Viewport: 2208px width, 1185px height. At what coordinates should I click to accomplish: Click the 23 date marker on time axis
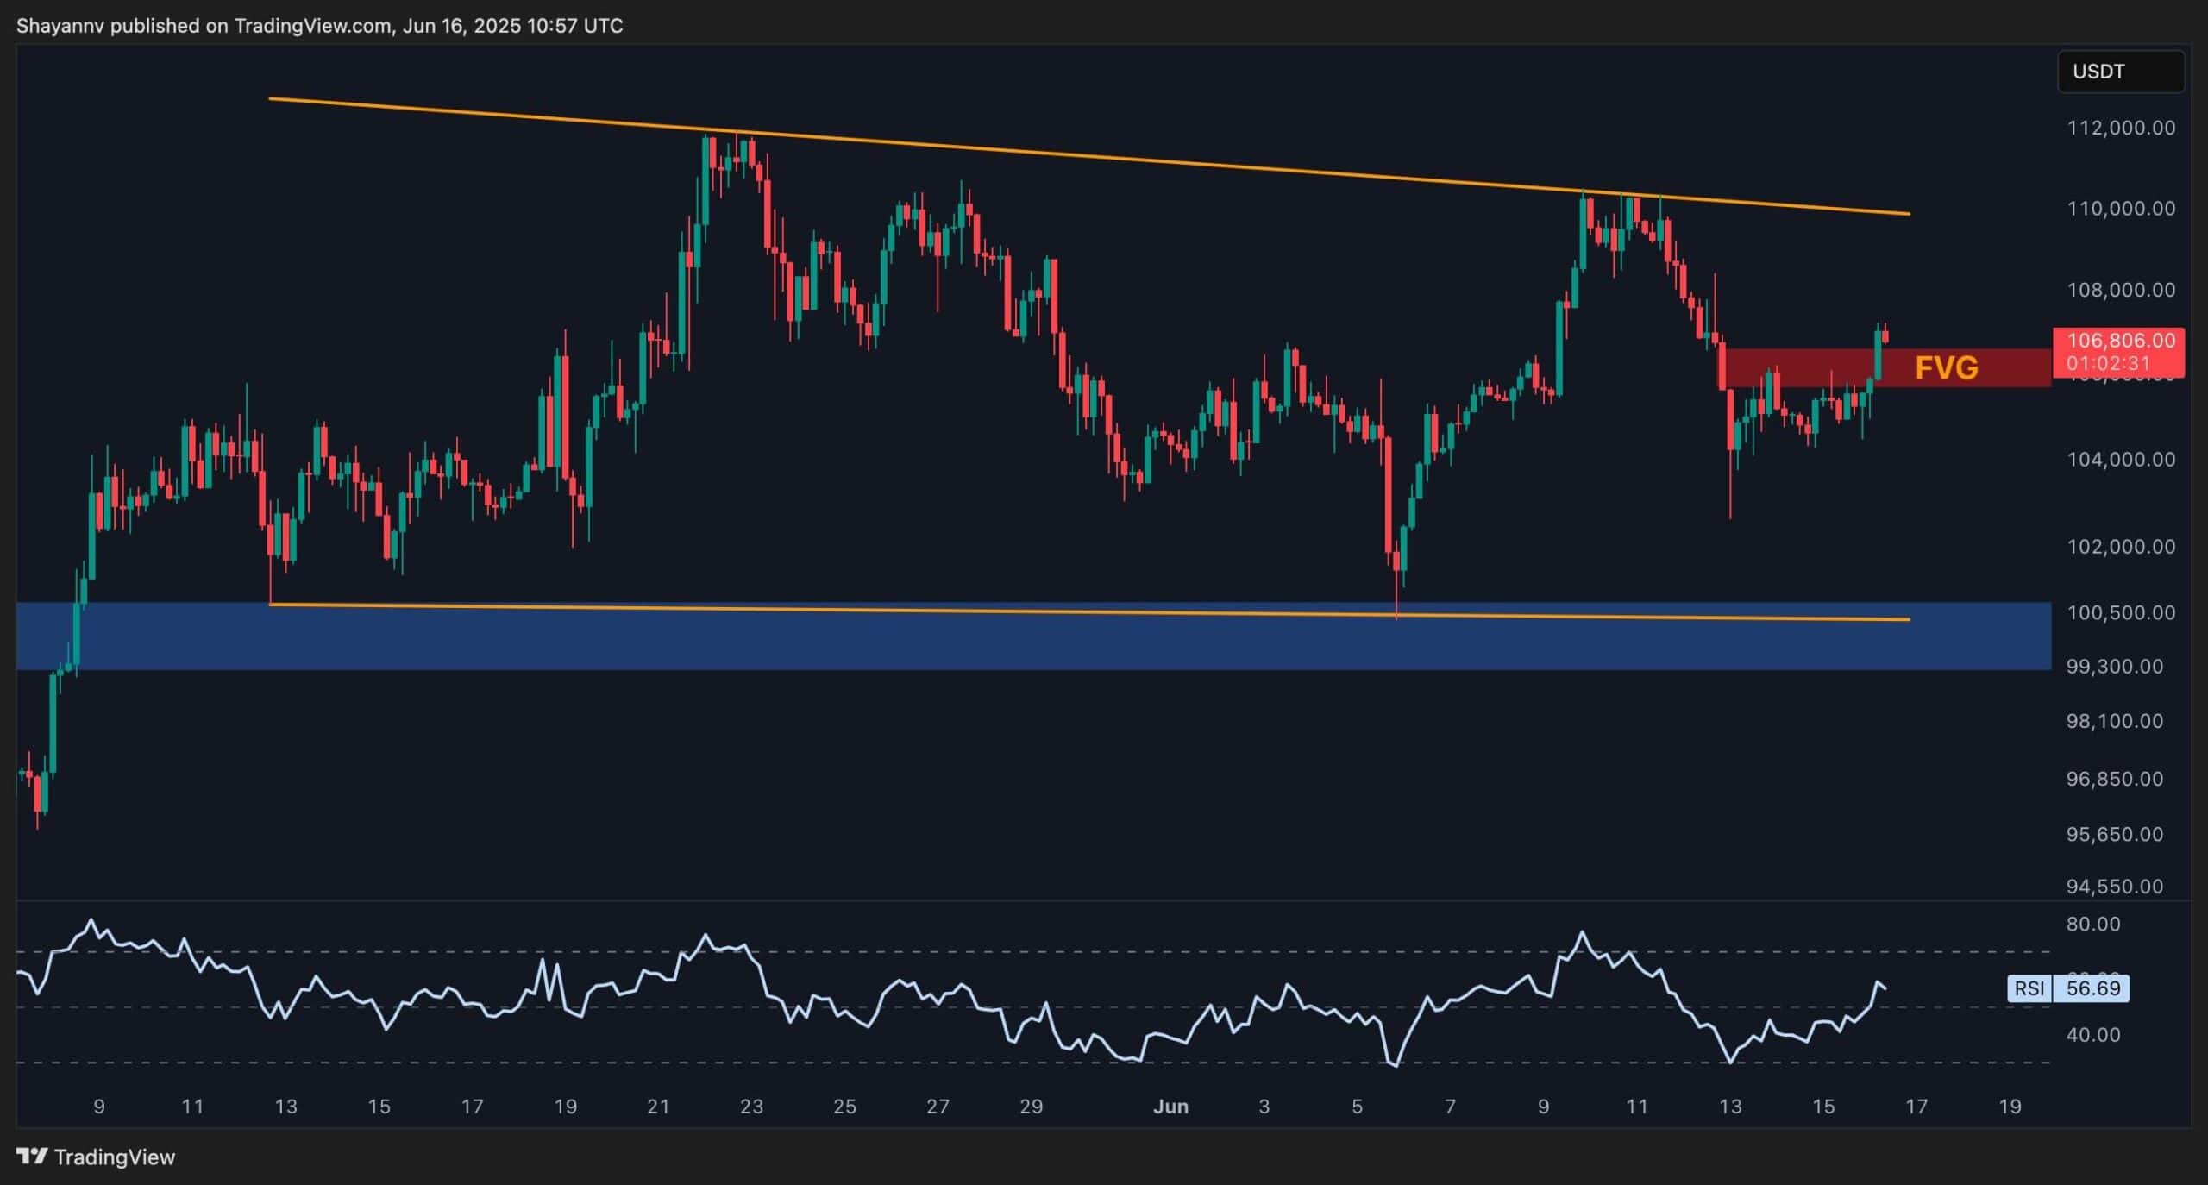click(x=751, y=1107)
